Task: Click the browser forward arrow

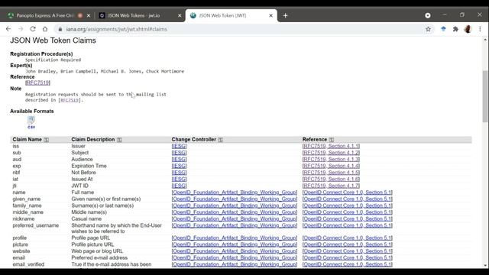Action: pos(21,29)
